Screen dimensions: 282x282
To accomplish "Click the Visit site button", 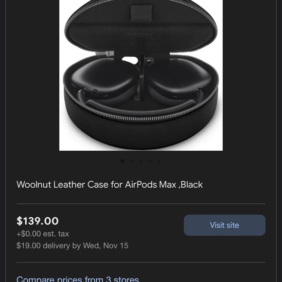I will [225, 225].
